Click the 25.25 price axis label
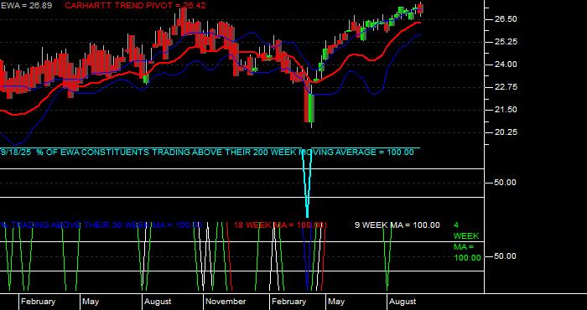The image size is (587, 310). coord(506,42)
